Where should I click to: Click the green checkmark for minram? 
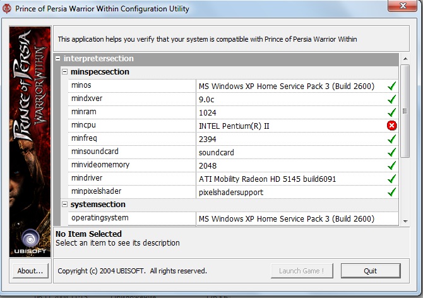(x=391, y=112)
